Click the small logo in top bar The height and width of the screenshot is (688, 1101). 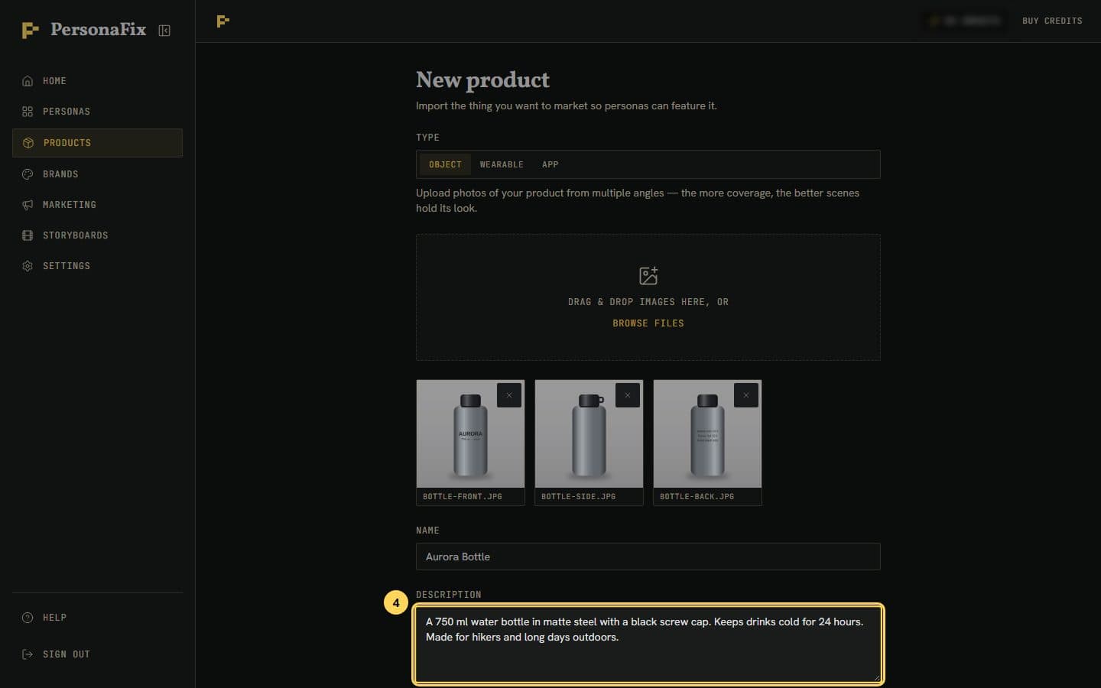(x=222, y=21)
